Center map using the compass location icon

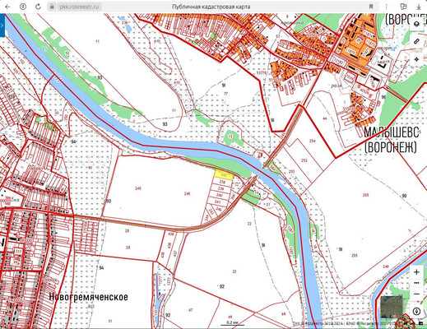click(416, 312)
